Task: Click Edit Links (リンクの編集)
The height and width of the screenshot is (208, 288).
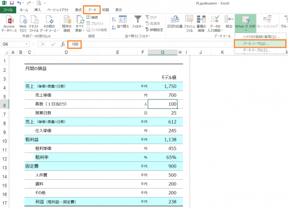Action: [x=97, y=29]
